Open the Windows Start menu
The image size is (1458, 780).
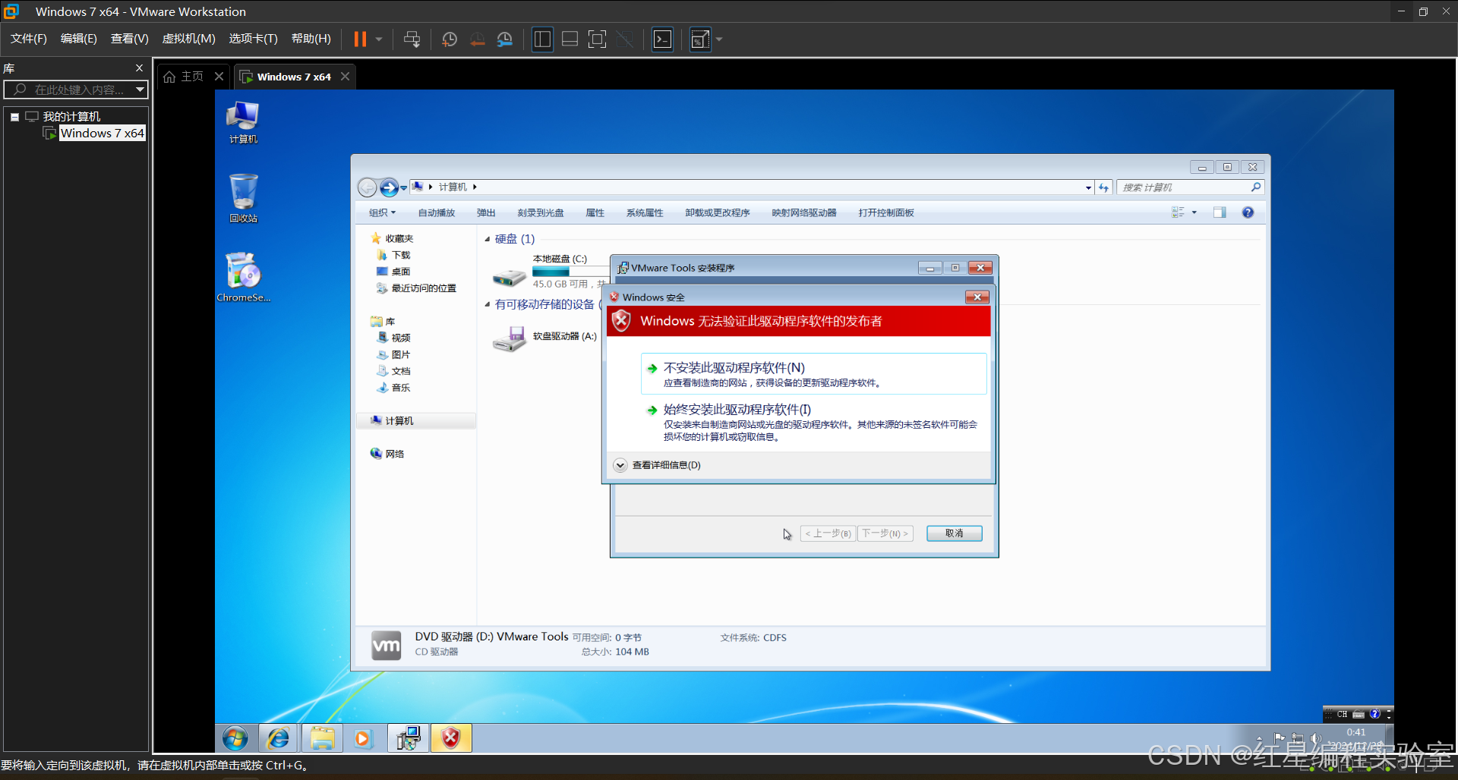tap(235, 738)
